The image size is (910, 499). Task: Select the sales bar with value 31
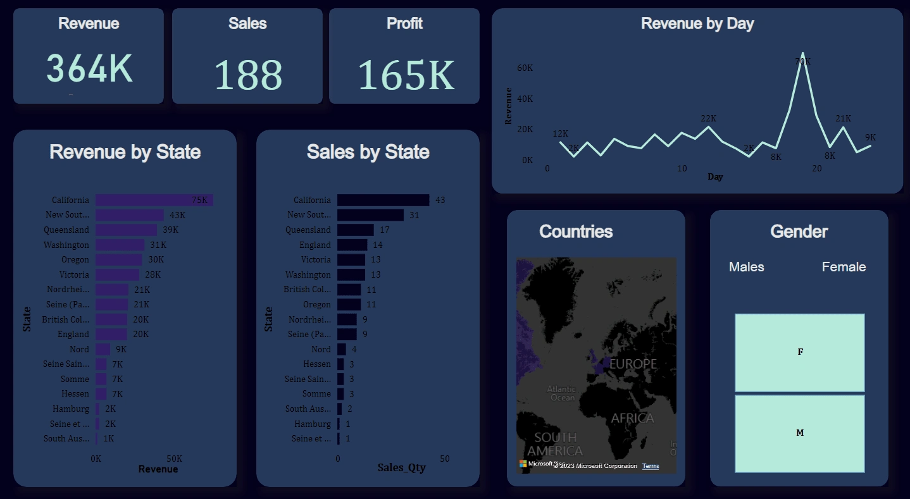pos(371,215)
